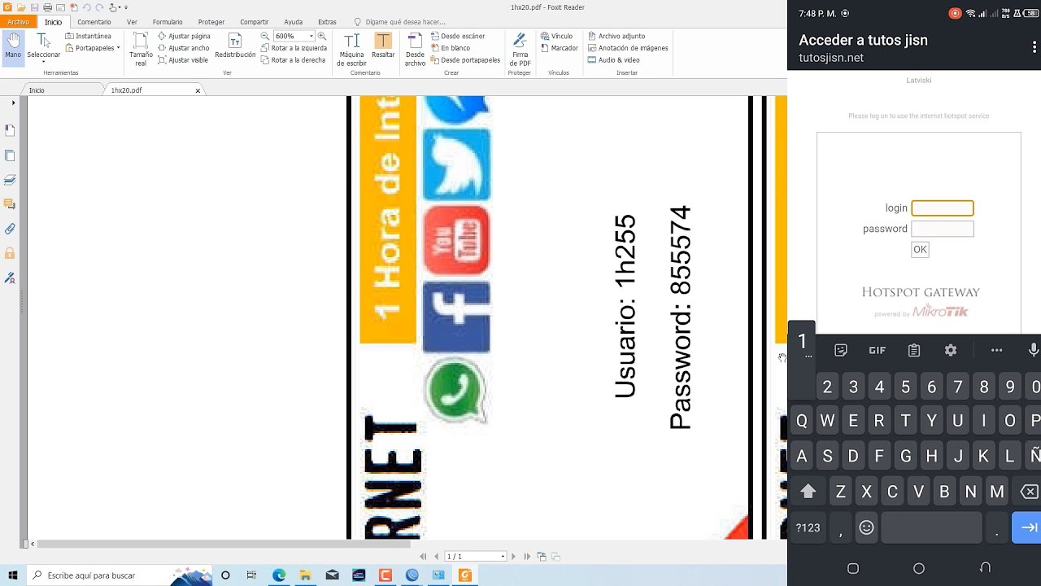Viewport: 1041px width, 586px height.
Task: Create PDF Desde archivo
Action: click(x=415, y=50)
